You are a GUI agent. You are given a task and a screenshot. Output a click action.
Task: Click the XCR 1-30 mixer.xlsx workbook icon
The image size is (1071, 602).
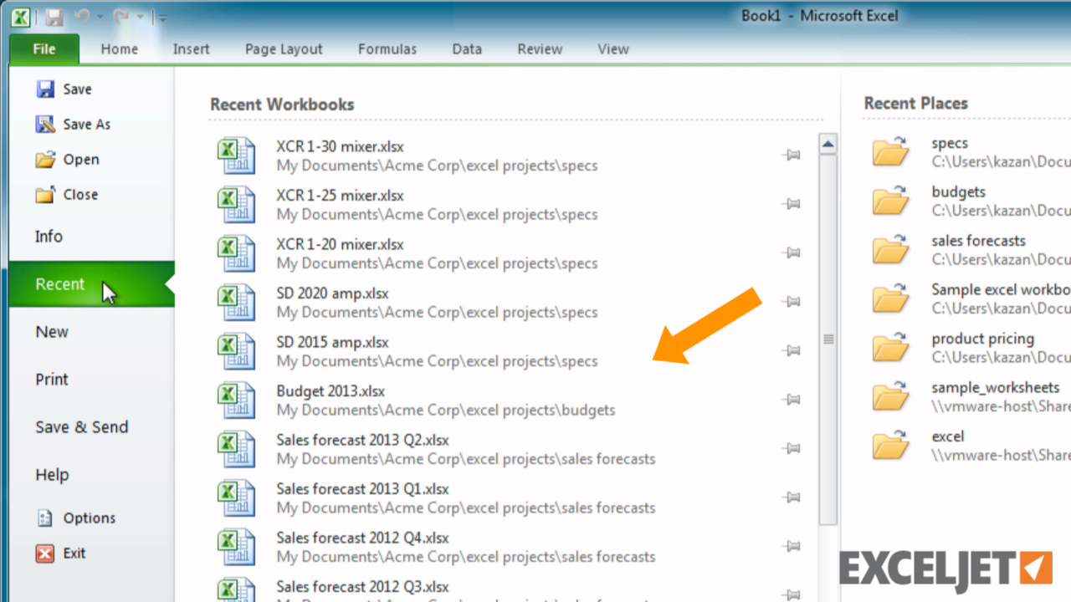coord(235,156)
